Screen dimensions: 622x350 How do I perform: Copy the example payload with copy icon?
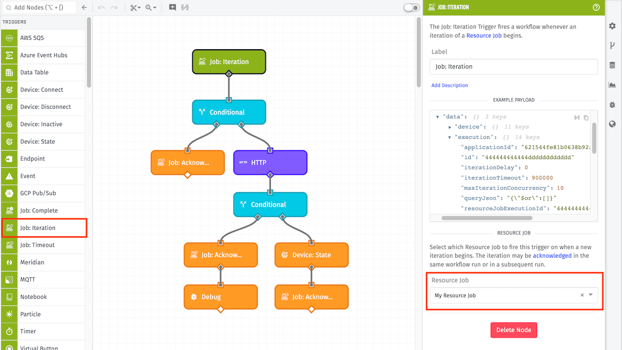click(x=586, y=118)
